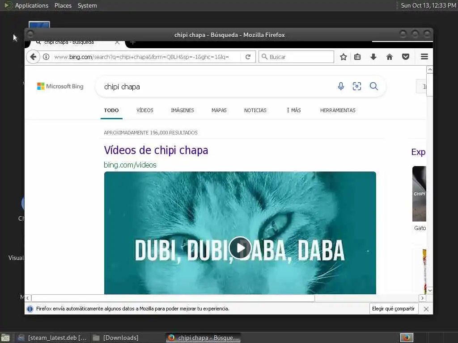Open the downloads arrow icon
The image size is (458, 343).
click(373, 57)
